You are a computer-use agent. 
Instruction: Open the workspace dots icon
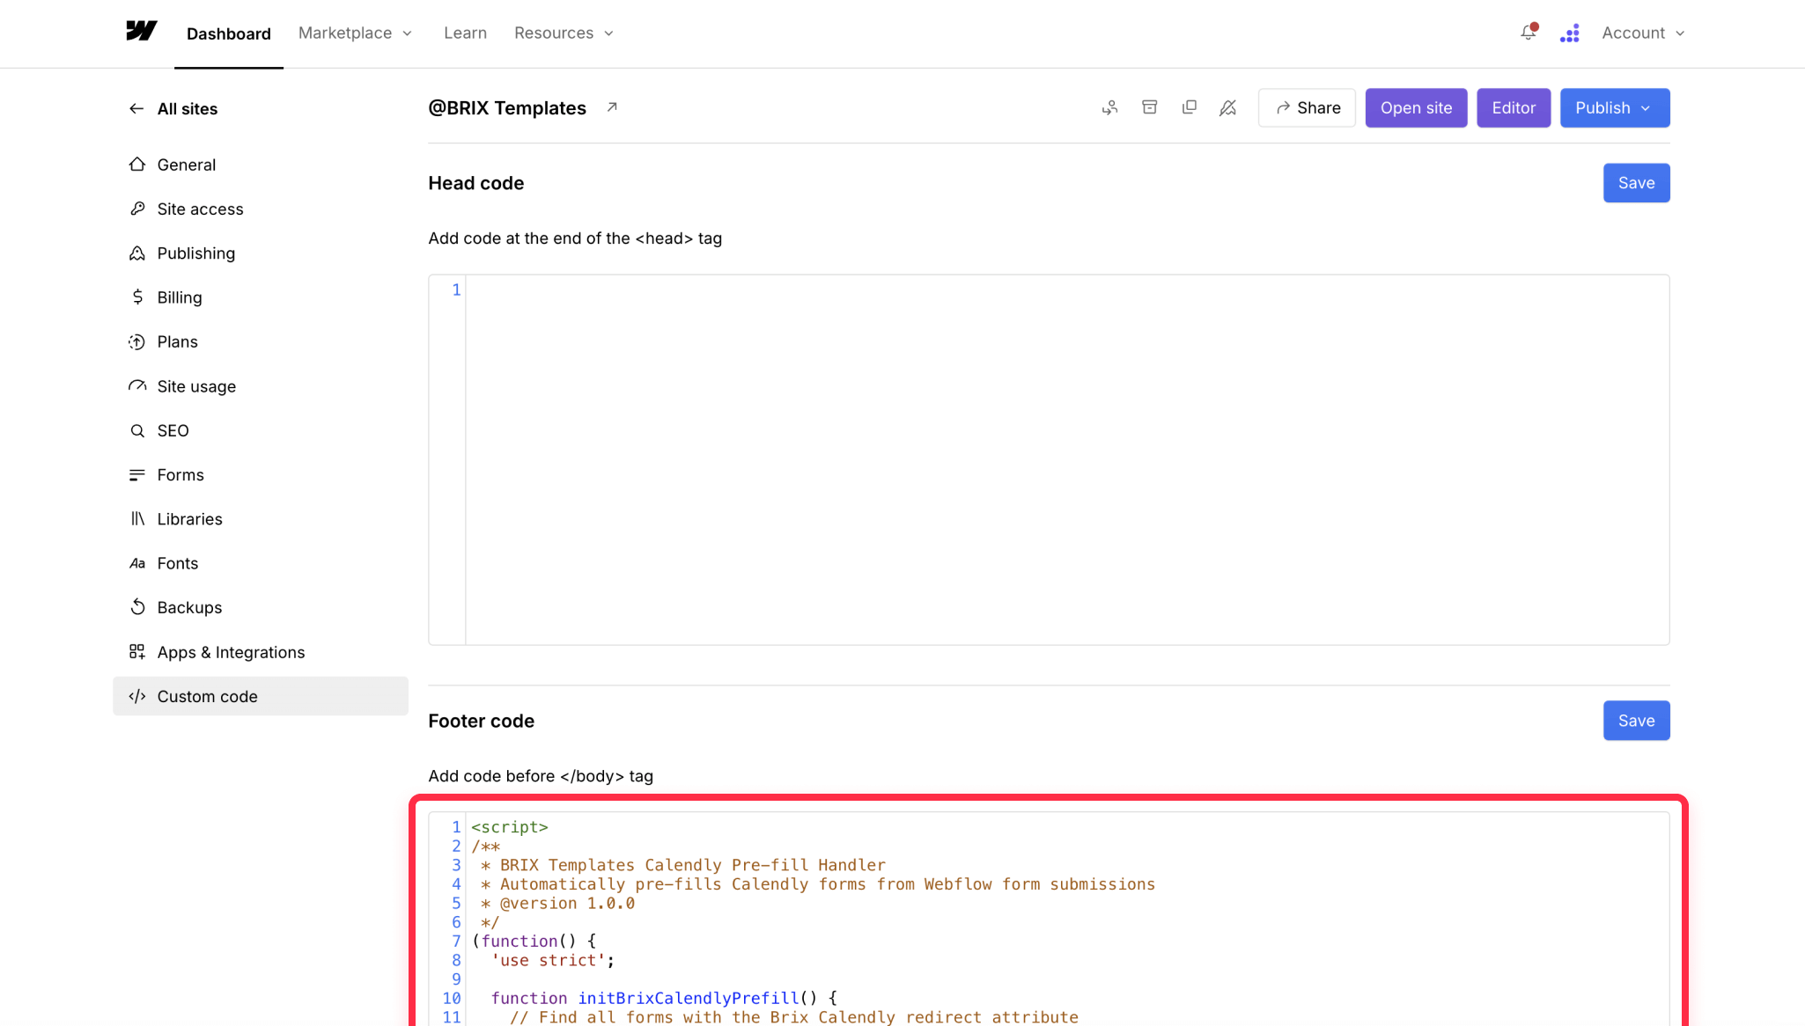[1569, 33]
